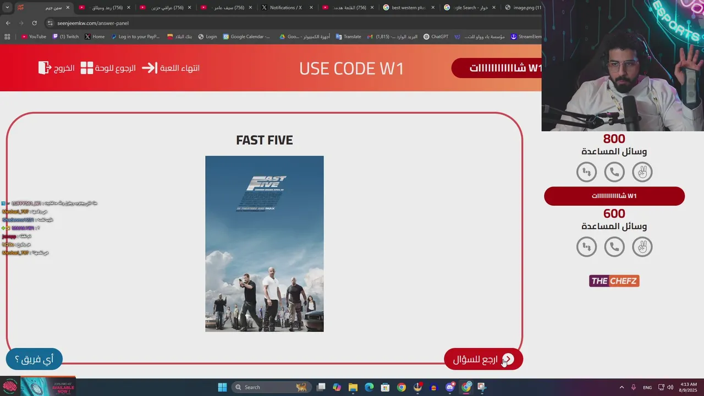Viewport: 704px width, 396px height.
Task: Open the Translate bookmark
Action: (x=348, y=37)
